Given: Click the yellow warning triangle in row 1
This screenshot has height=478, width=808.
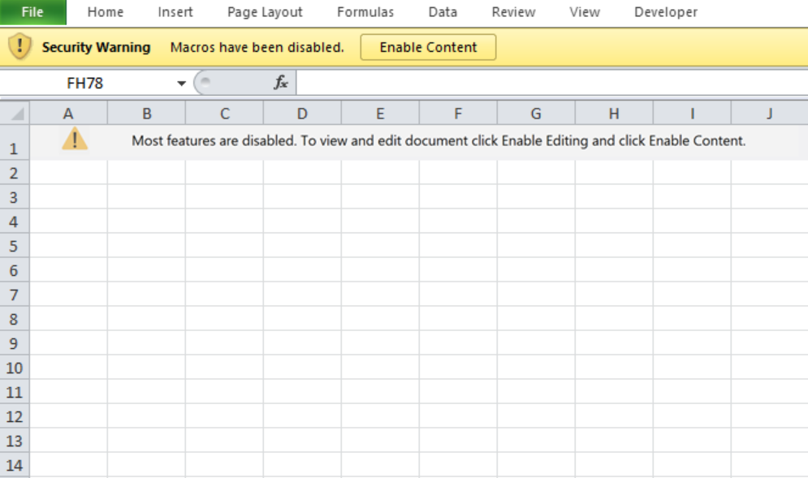Looking at the screenshot, I should coord(75,140).
